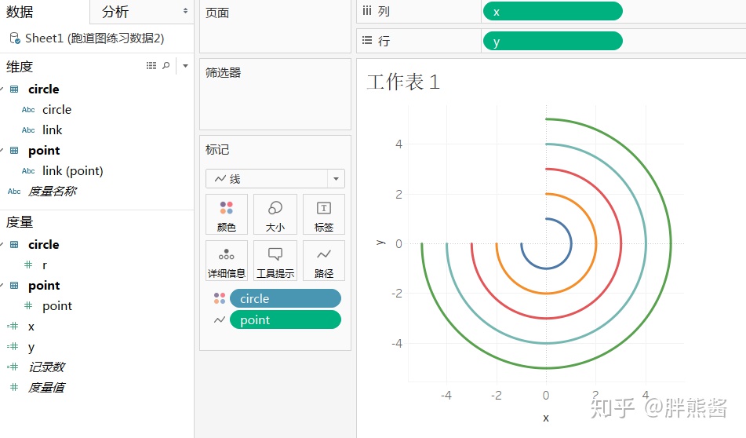Click the number icon next to field r
Viewport: 746px width, 438px height.
tap(28, 265)
